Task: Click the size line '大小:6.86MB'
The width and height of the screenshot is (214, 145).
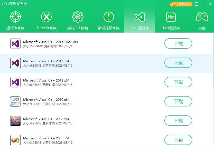Action: [32, 66]
